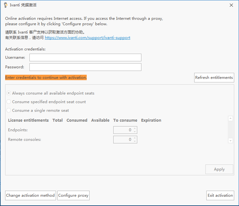Increase Remote consoles to-consume value
Viewport: 239px width, 206px height.
[x=135, y=138]
